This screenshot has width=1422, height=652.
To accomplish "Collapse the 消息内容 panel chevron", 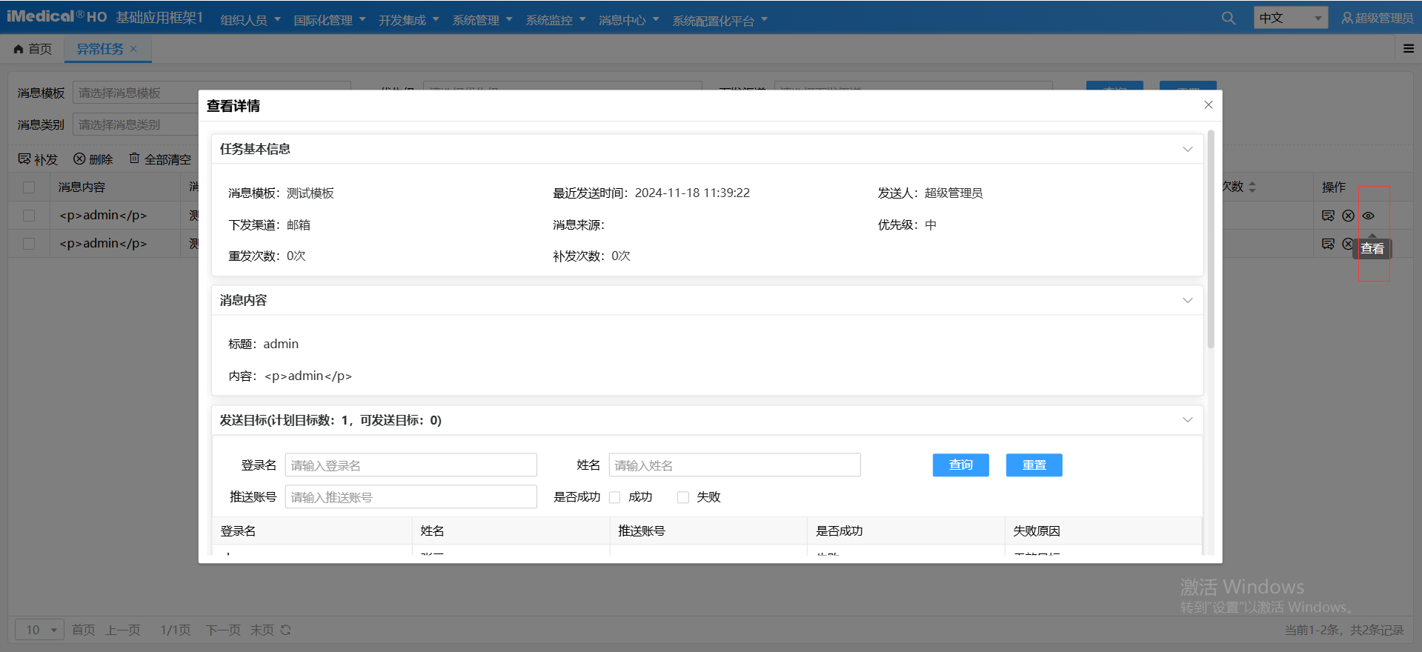I will pos(1187,300).
